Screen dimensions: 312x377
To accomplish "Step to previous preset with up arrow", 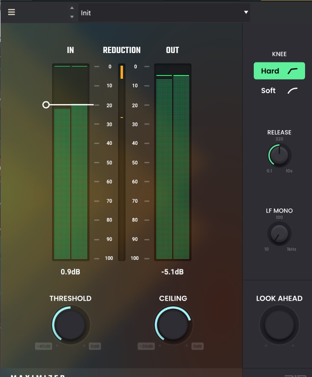I will click(72, 8).
